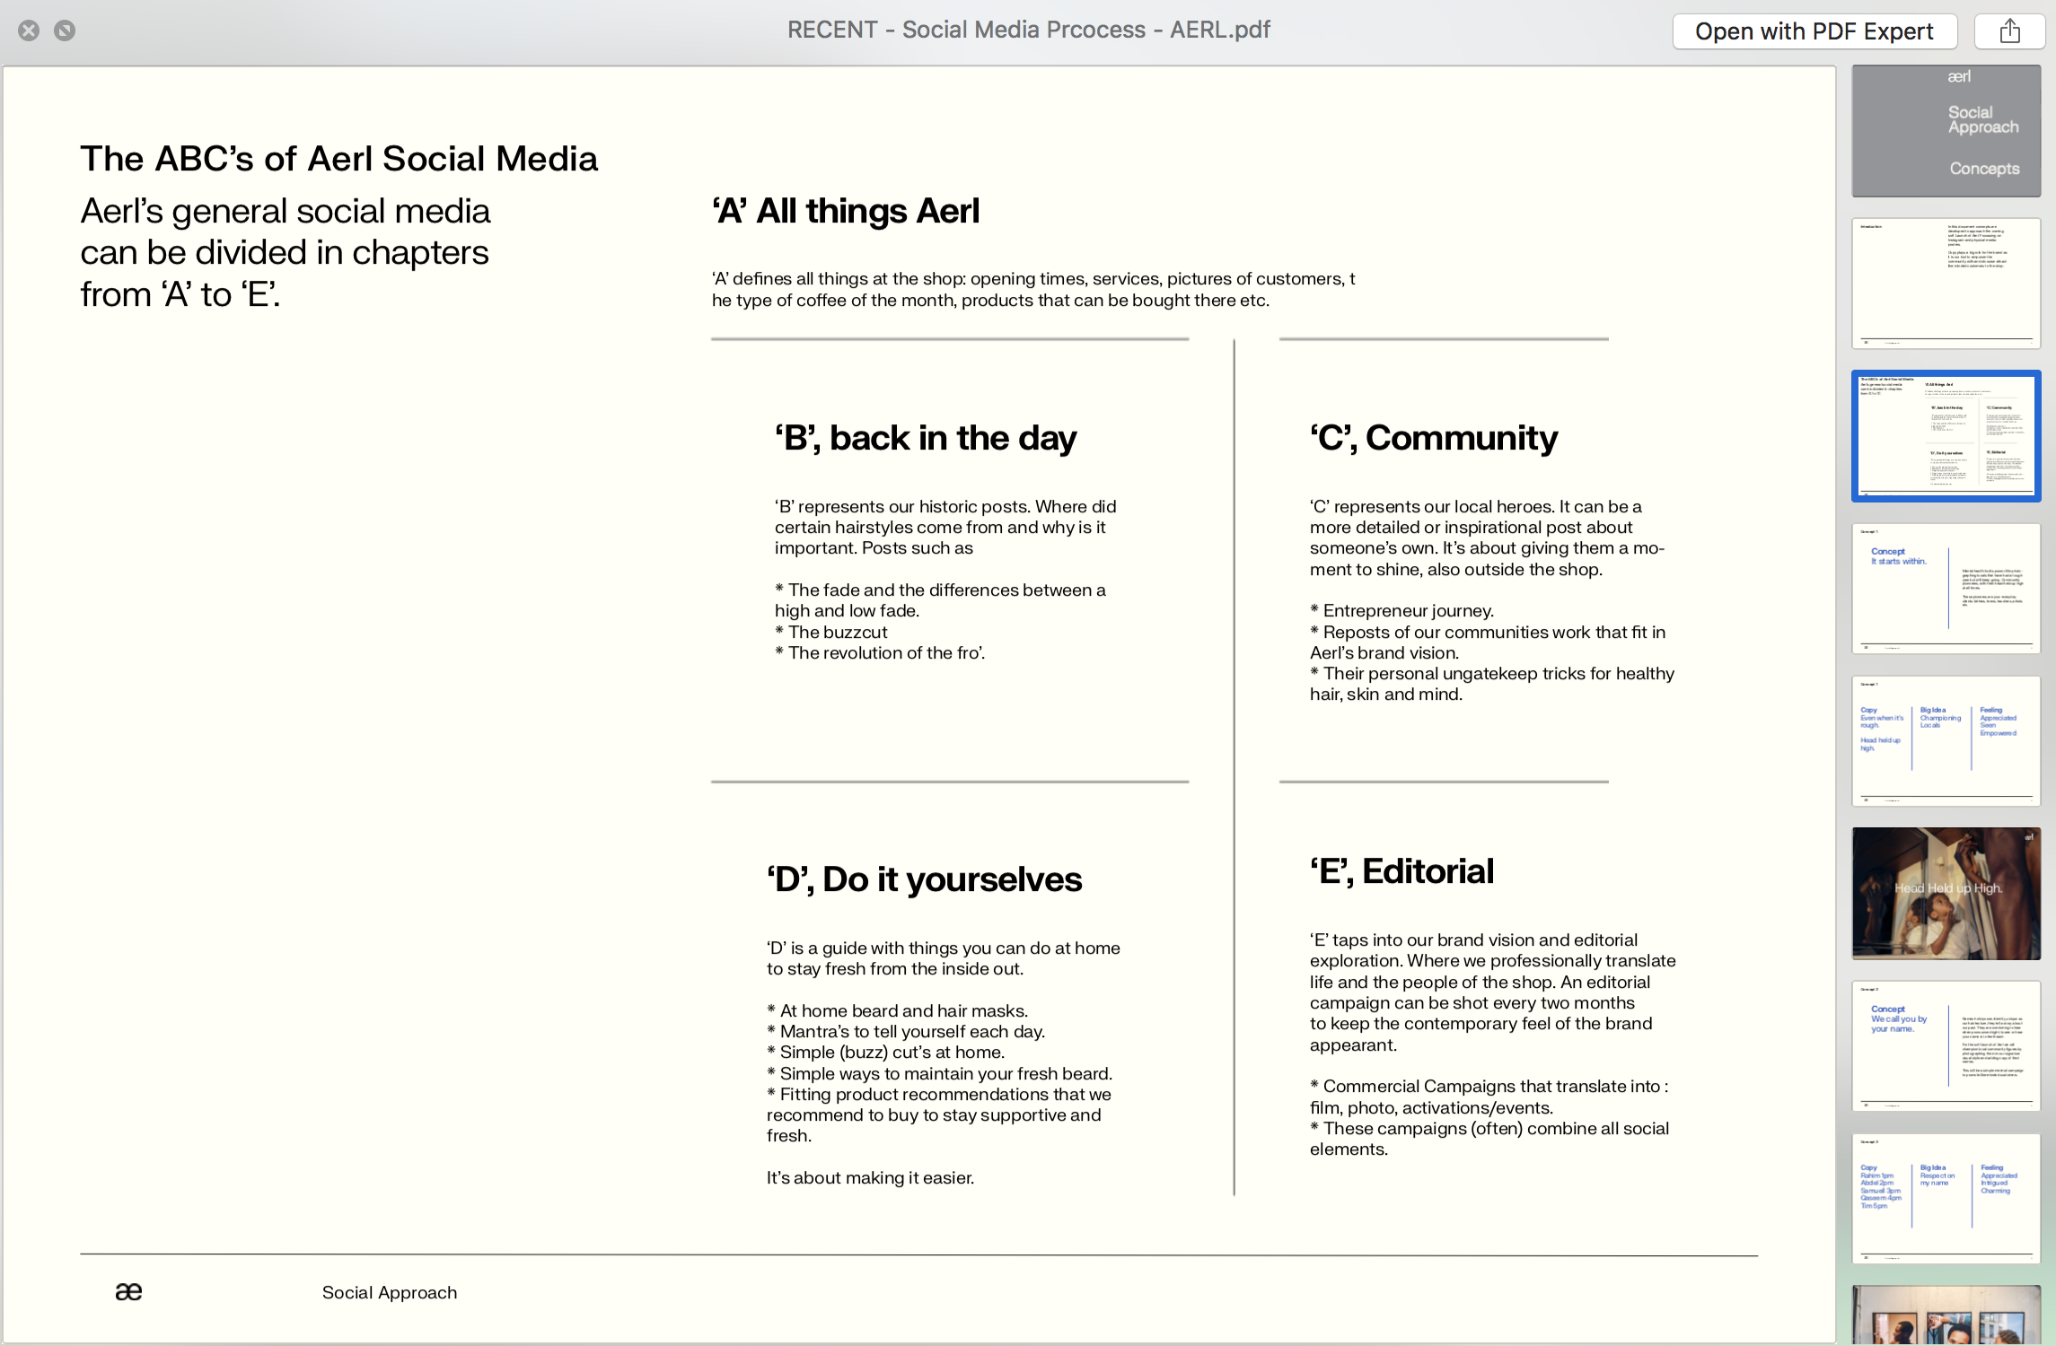Viewport: 2056px width, 1346px height.
Task: Open the last partially visible photo thumbnail
Action: coord(1946,1315)
